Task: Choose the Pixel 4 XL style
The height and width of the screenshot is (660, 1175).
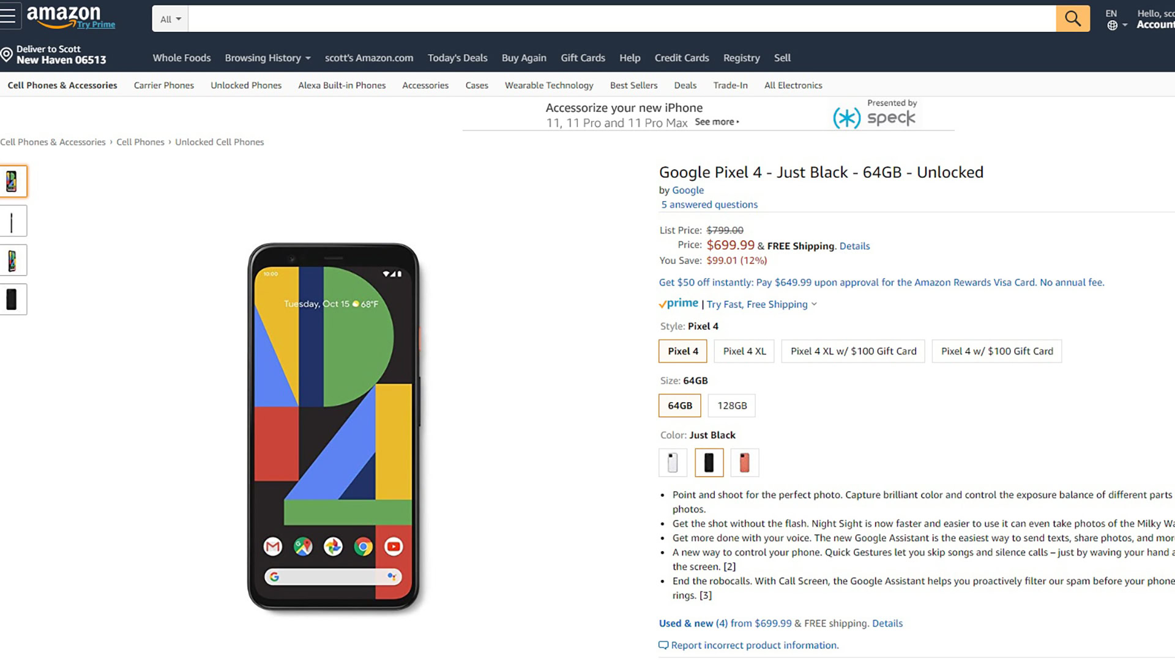Action: click(744, 351)
